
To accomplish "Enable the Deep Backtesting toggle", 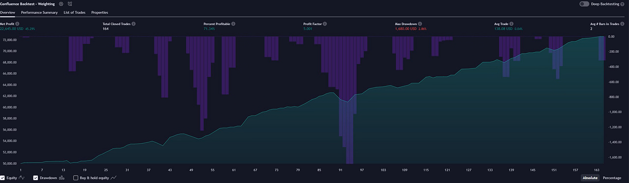I will (x=584, y=3).
